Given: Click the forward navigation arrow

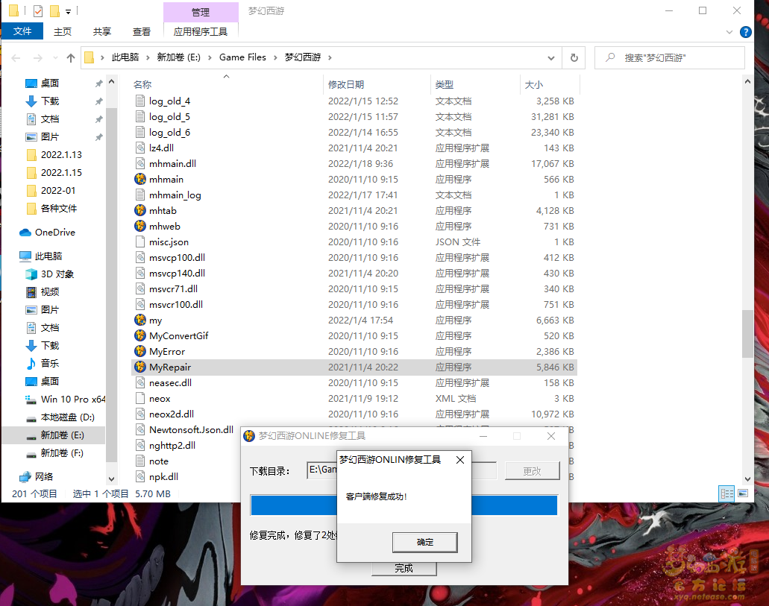Looking at the screenshot, I should click(x=38, y=58).
